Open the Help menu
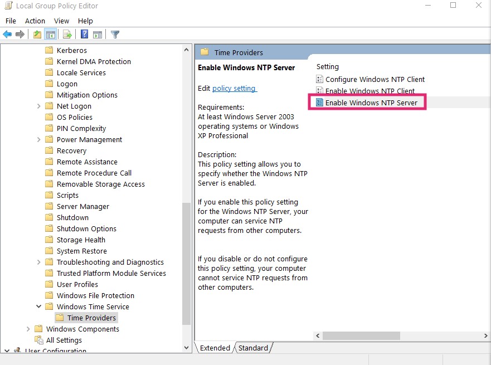 pos(85,21)
